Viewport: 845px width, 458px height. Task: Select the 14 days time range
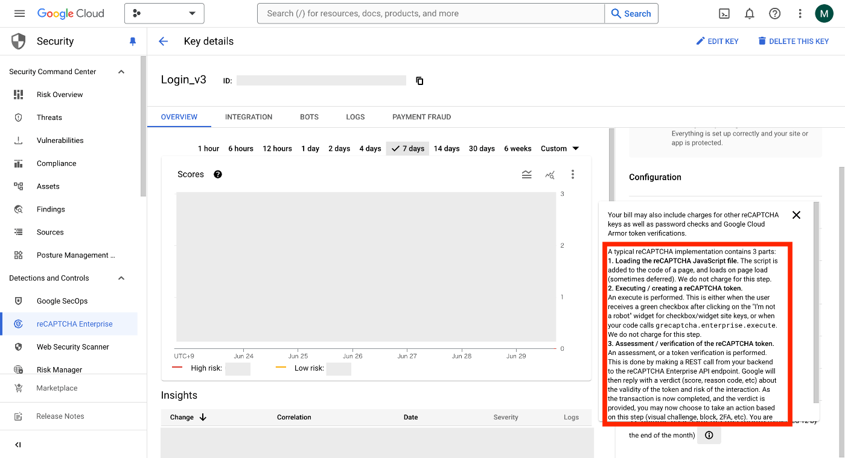click(x=447, y=148)
